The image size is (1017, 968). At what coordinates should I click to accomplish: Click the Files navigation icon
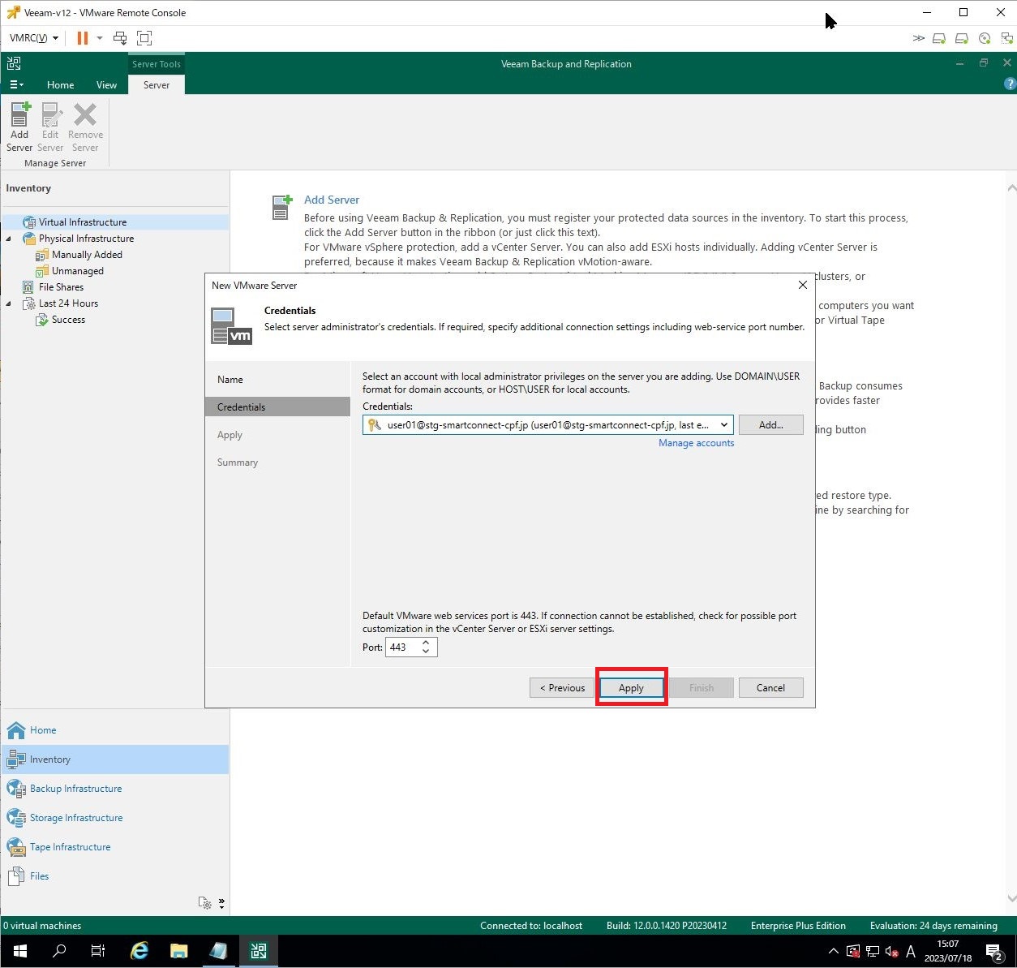point(16,876)
